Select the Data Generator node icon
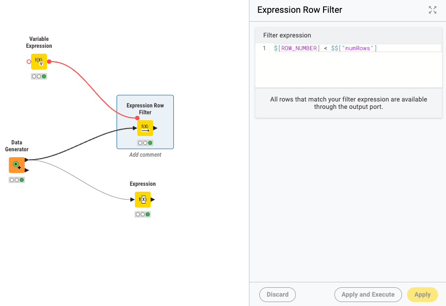 point(17,165)
